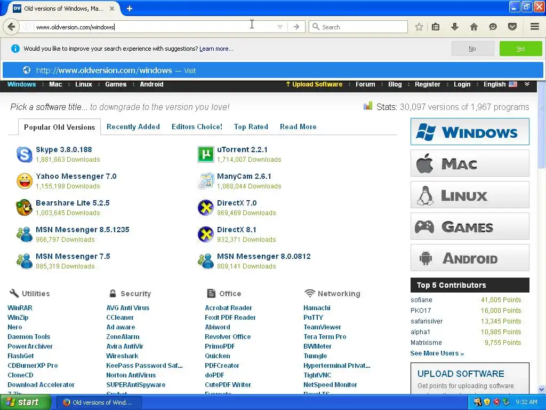The width and height of the screenshot is (546, 410).
Task: Open the English language selector
Action: [500, 84]
